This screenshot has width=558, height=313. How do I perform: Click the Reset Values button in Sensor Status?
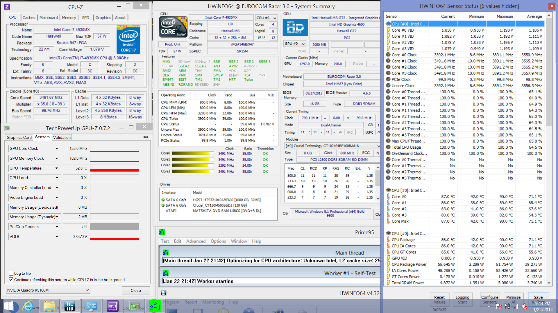(x=439, y=299)
